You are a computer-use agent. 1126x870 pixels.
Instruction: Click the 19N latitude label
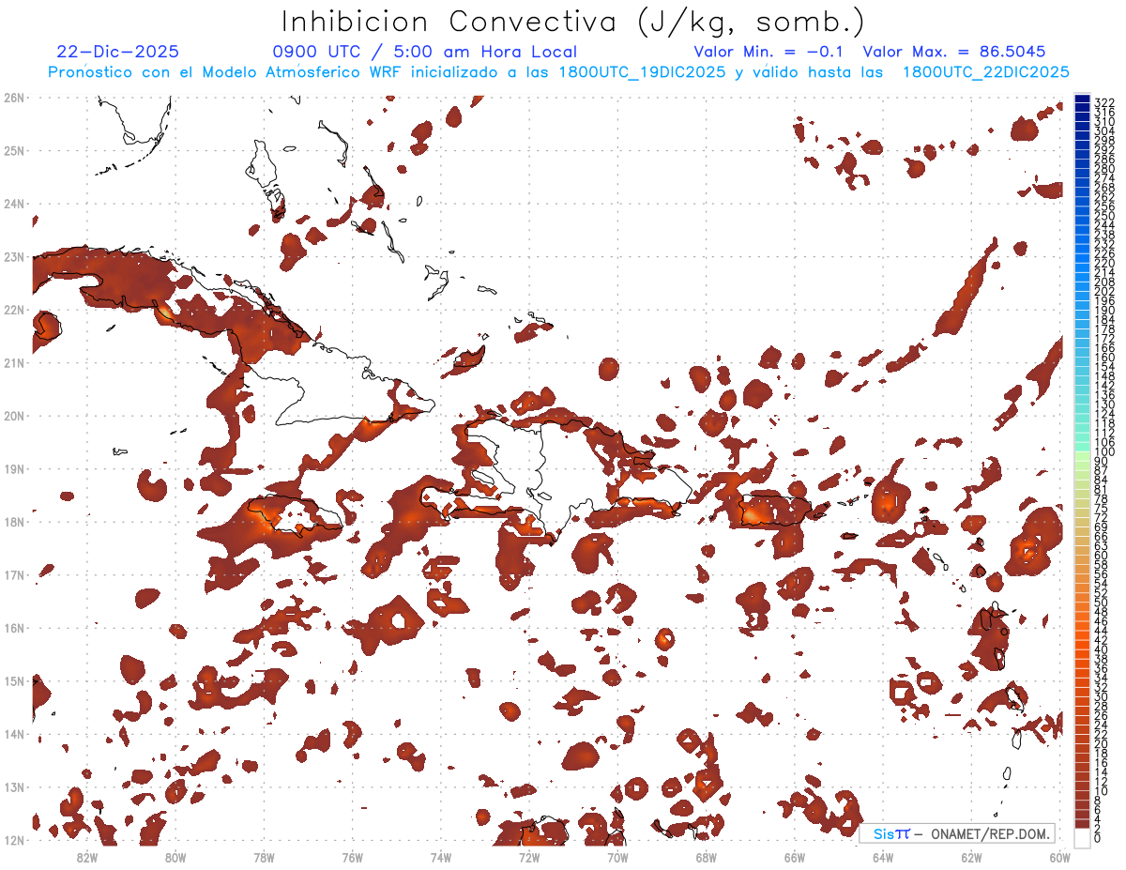[x=14, y=468]
